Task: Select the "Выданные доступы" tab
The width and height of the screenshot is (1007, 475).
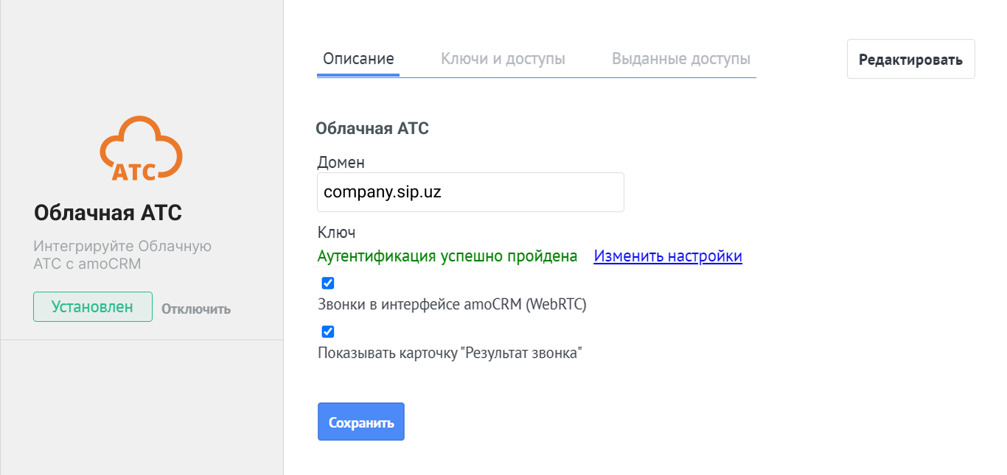Action: (681, 59)
